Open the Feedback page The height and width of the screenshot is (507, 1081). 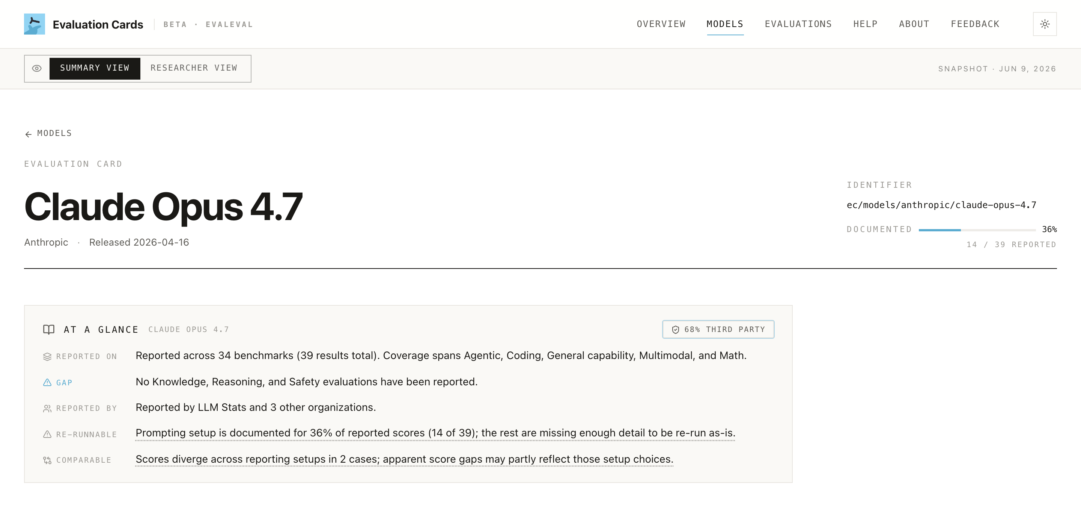(975, 24)
